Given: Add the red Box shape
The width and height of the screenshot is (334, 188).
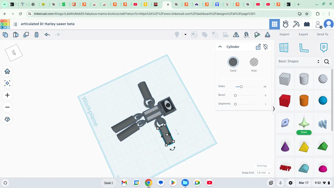Looking at the screenshot, I should click(284, 100).
